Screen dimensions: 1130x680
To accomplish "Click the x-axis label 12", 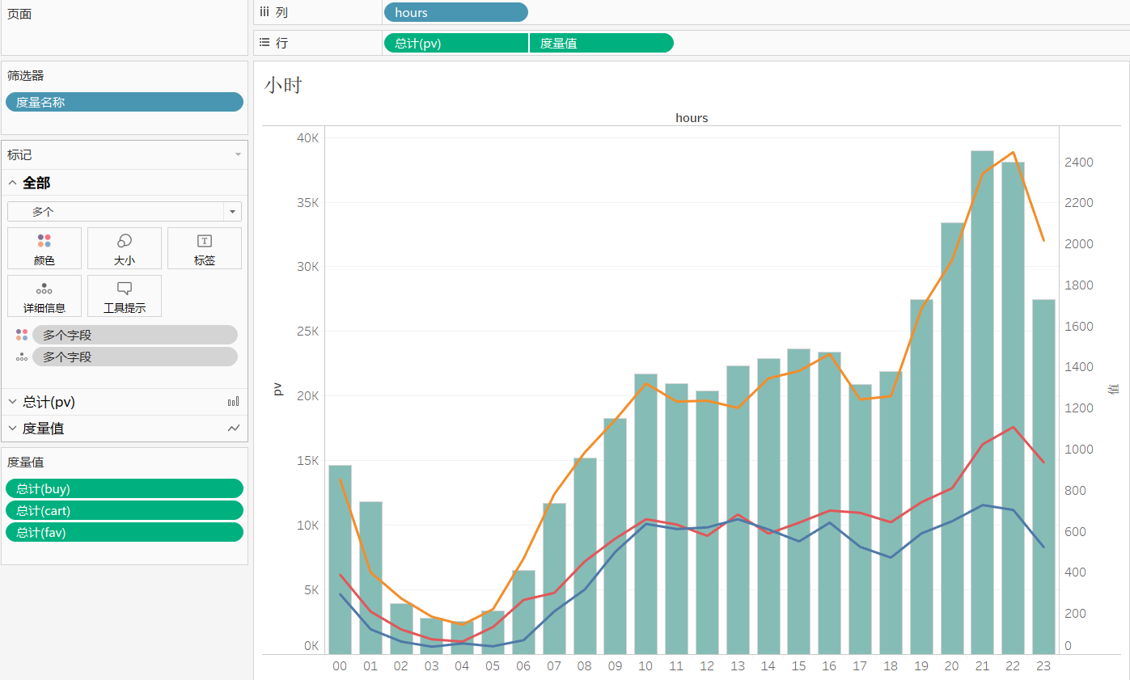I will click(x=707, y=665).
